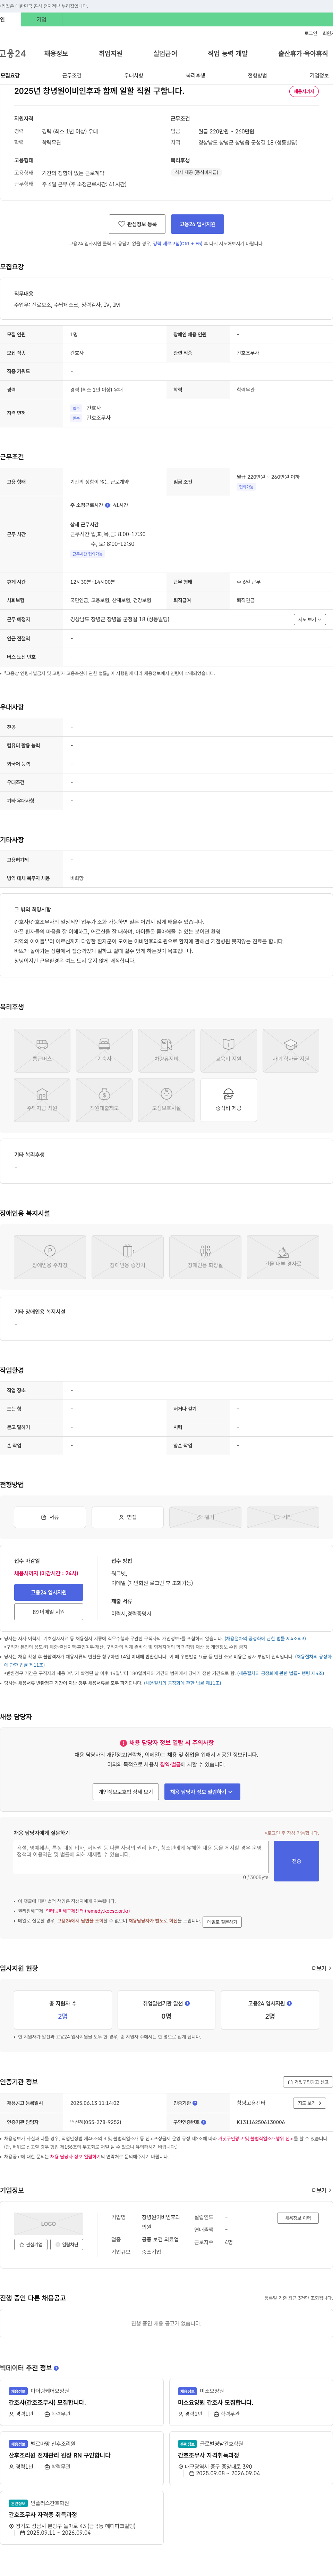Image resolution: width=333 pixels, height=2576 pixels.
Task: Open 출산휴가·육아휴직 menu
Action: [303, 53]
